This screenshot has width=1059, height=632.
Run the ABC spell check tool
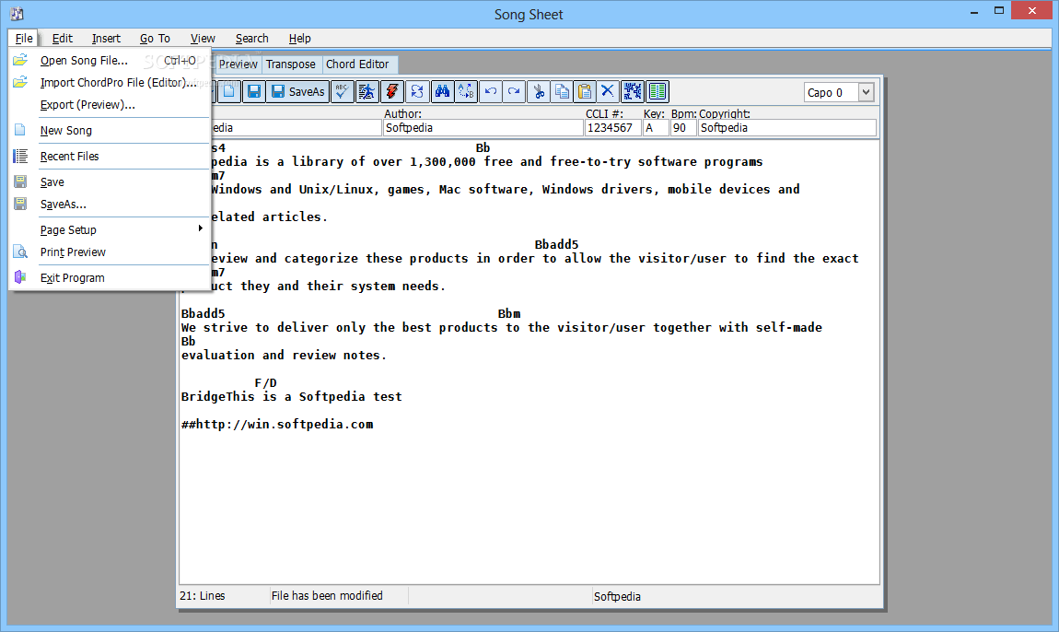click(x=343, y=91)
